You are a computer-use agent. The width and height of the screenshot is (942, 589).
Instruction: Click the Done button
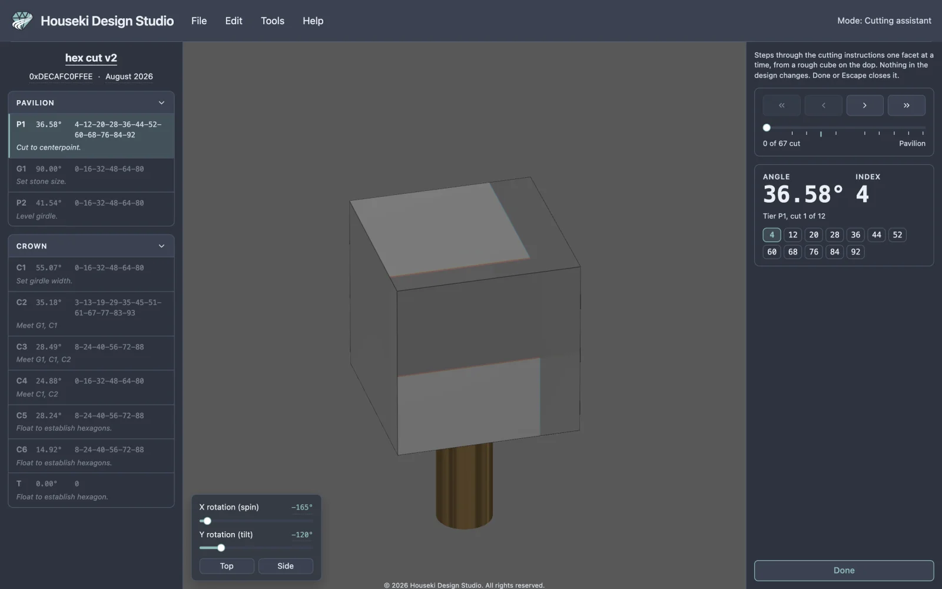coord(844,570)
